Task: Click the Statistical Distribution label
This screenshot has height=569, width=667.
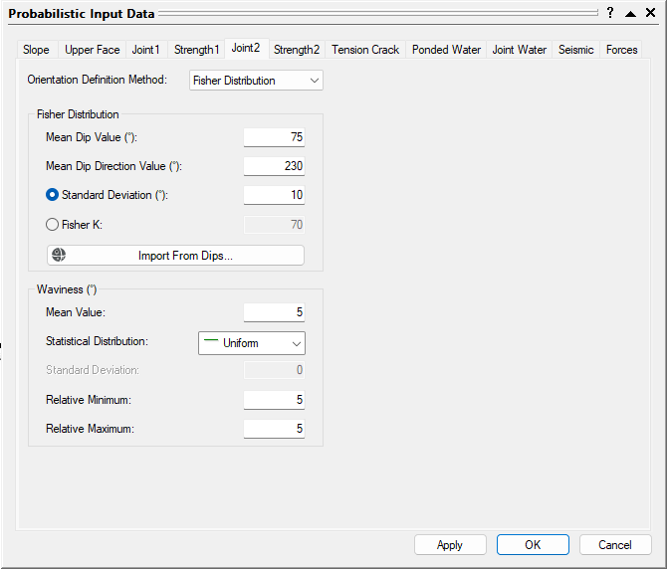Action: pyautogui.click(x=97, y=341)
